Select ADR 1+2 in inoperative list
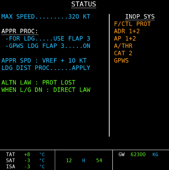The width and height of the screenshot is (169, 170). [127, 31]
